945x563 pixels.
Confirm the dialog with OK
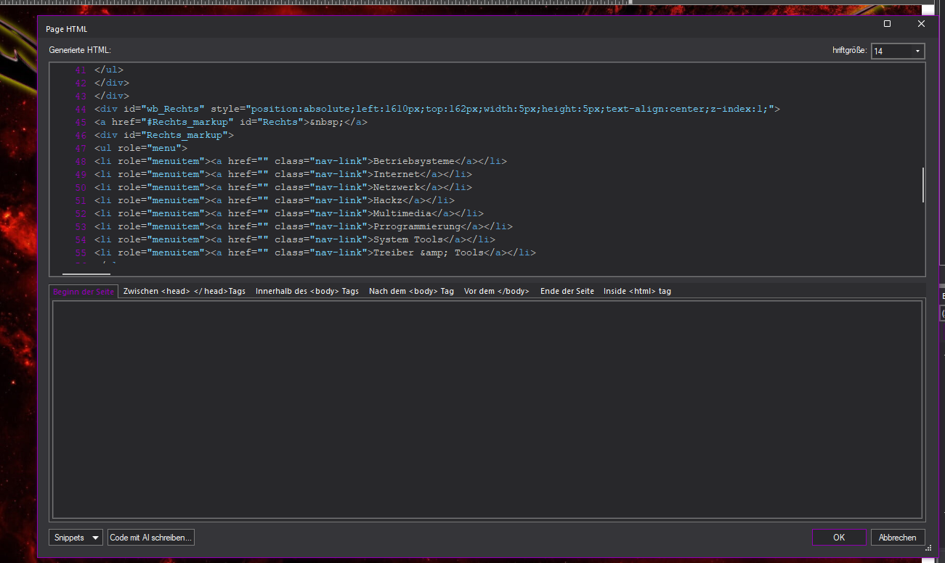coord(839,538)
